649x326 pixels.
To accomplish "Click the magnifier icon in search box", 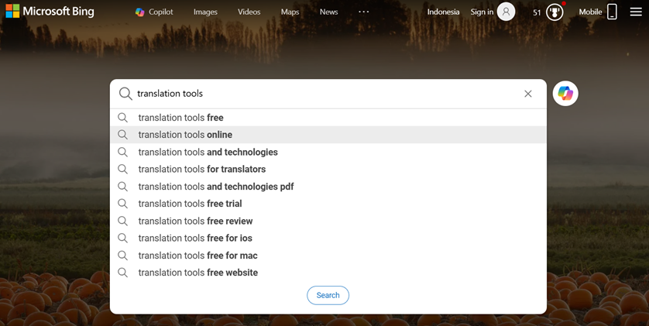I will pos(125,94).
